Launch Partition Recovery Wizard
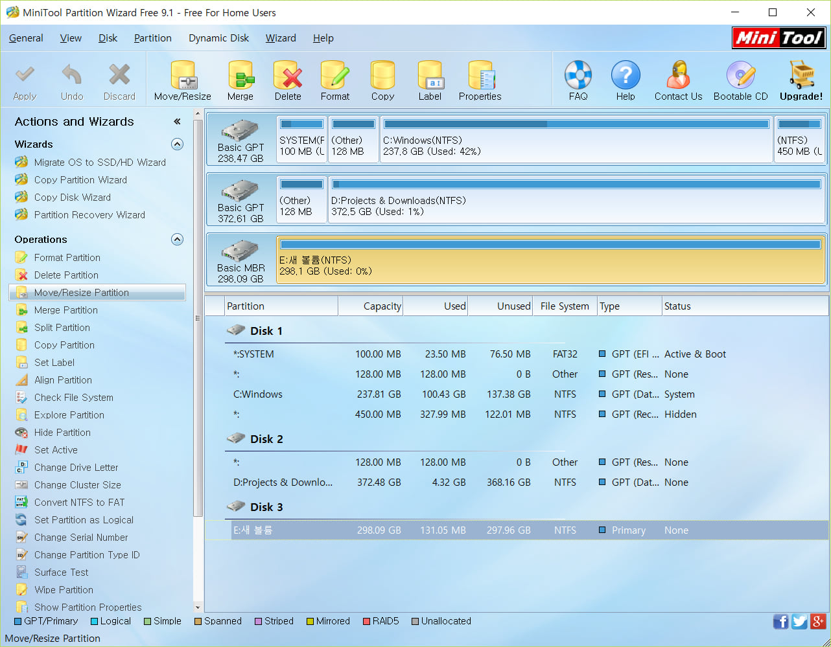The width and height of the screenshot is (831, 647). coord(89,215)
